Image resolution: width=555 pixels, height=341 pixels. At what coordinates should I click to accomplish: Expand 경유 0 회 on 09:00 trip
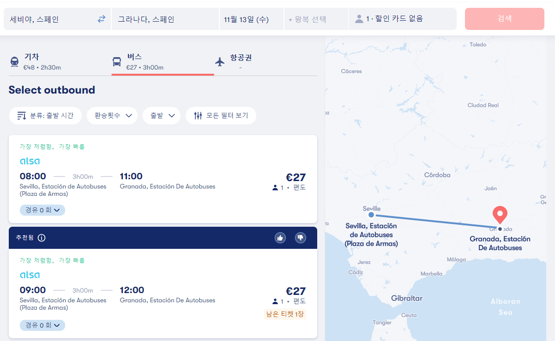pos(42,325)
